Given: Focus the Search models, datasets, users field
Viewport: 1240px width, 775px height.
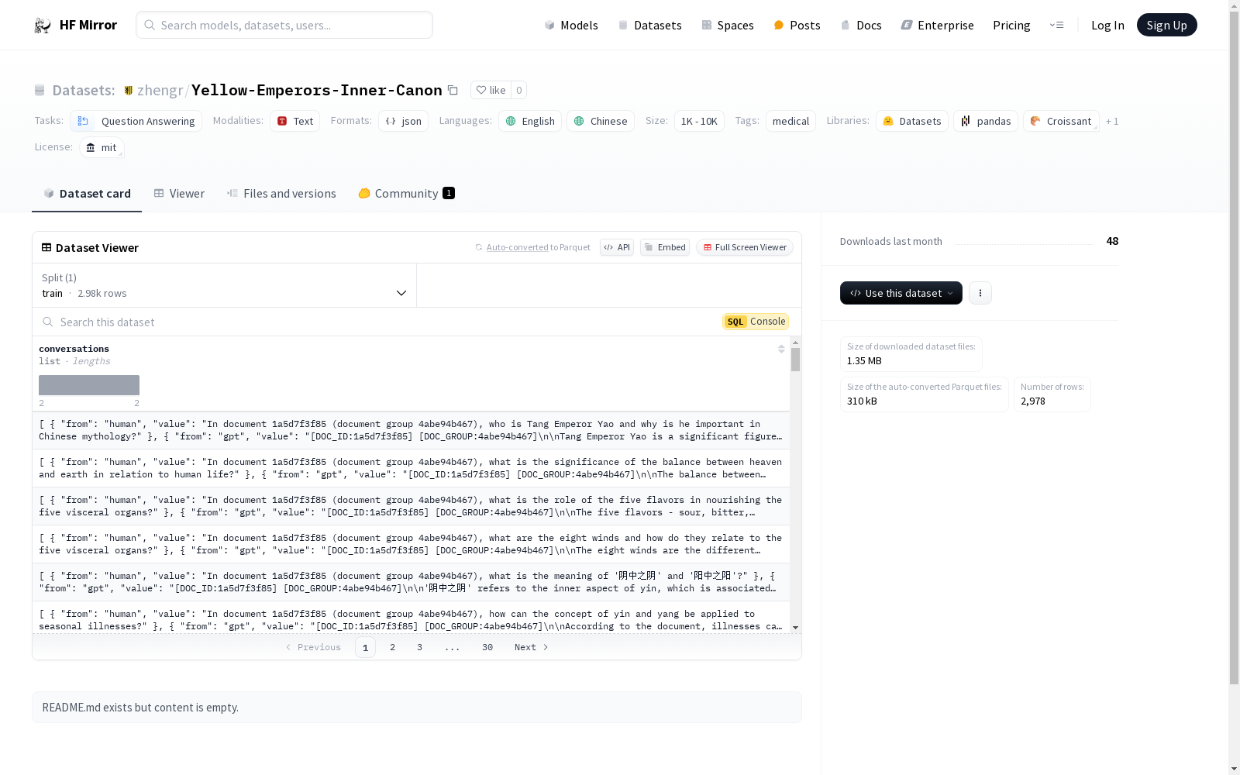Looking at the screenshot, I should (x=284, y=25).
